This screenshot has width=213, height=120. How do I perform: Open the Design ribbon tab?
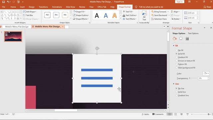32,7
